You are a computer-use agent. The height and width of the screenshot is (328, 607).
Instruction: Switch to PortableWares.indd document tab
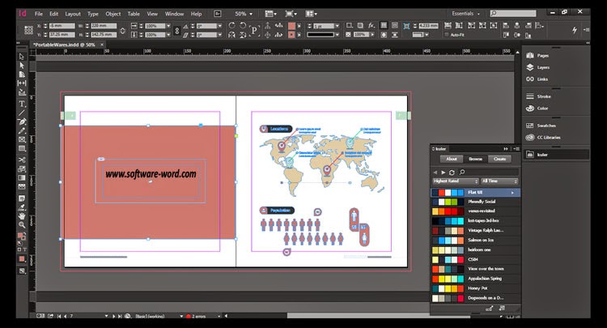pos(64,45)
